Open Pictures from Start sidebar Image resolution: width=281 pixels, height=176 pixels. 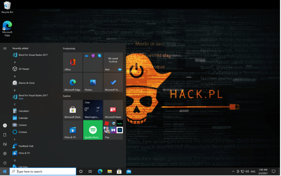tap(5, 144)
